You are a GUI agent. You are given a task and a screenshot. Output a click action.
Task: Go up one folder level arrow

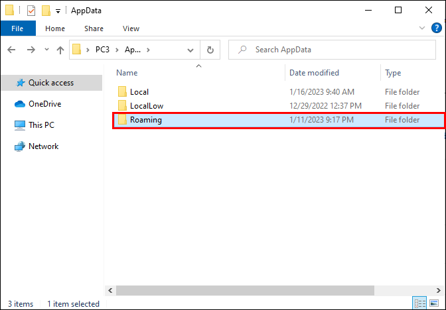click(x=60, y=50)
